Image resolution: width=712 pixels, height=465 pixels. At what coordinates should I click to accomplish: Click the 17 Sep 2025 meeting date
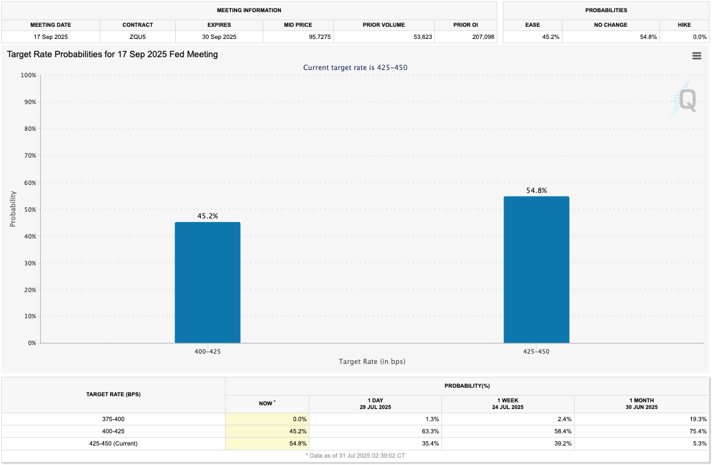tap(50, 37)
